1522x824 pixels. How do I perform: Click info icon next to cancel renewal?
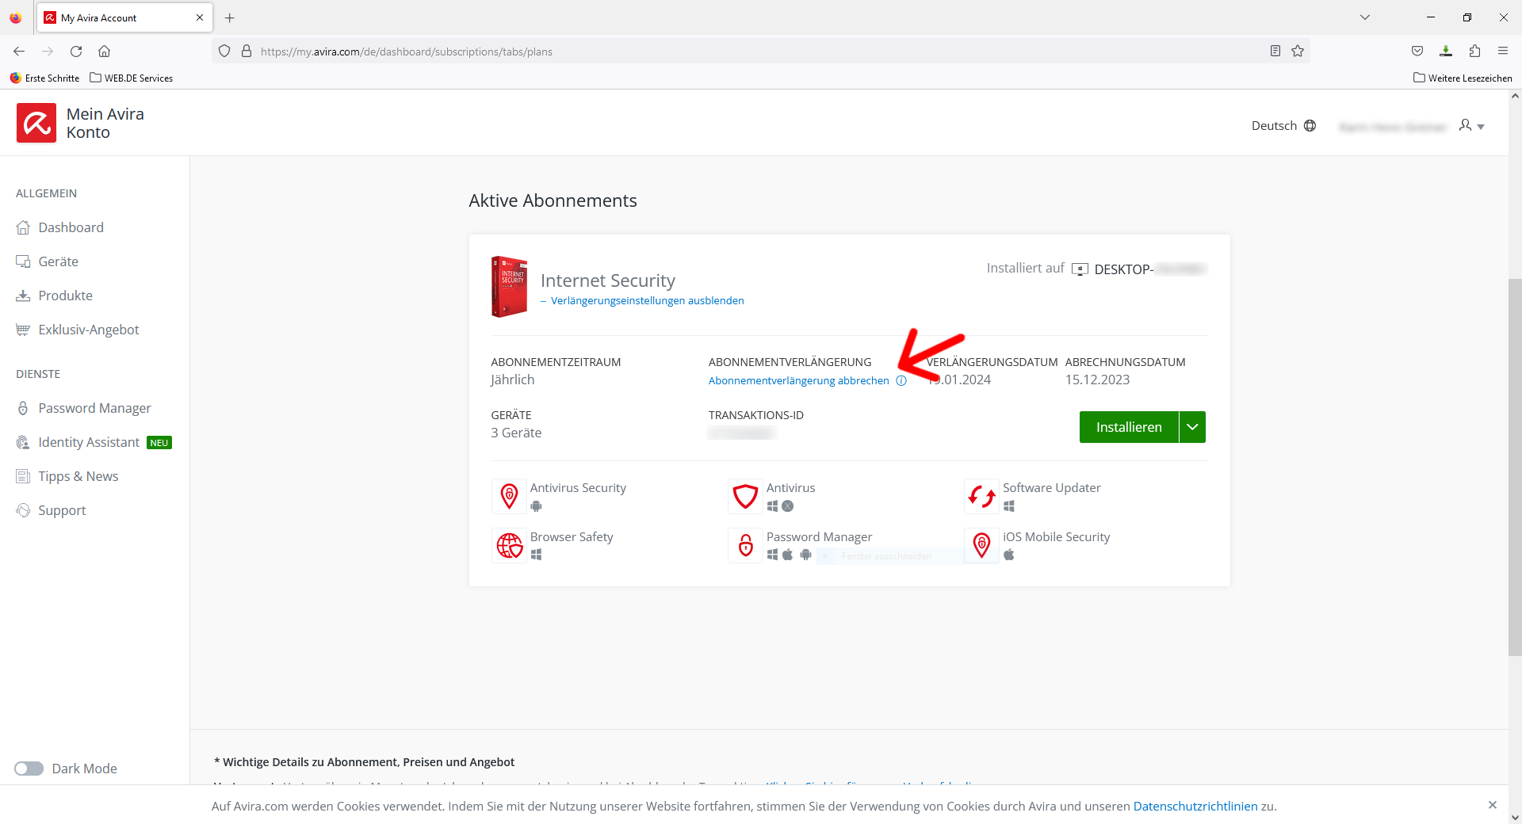point(901,381)
